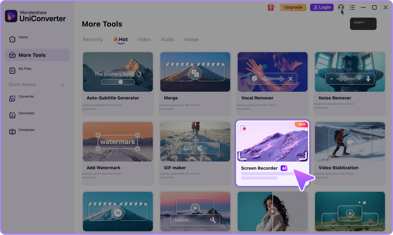Select the Image tab
The image size is (393, 235).
(191, 39)
